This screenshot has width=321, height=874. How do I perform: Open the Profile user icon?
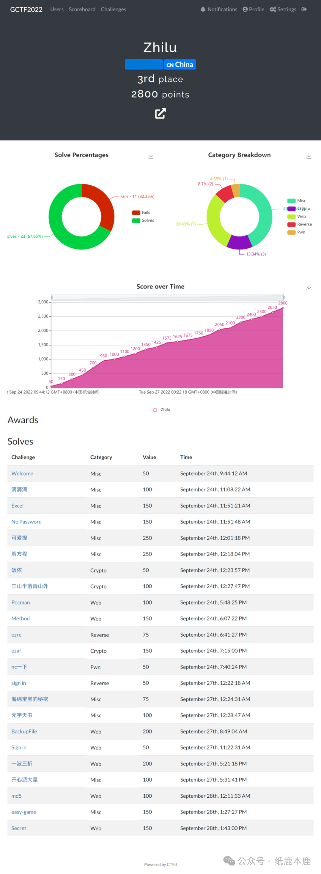(245, 9)
